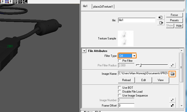Switch to the place2dTexture1 tab
The height and width of the screenshot is (112, 187).
(x=103, y=7)
